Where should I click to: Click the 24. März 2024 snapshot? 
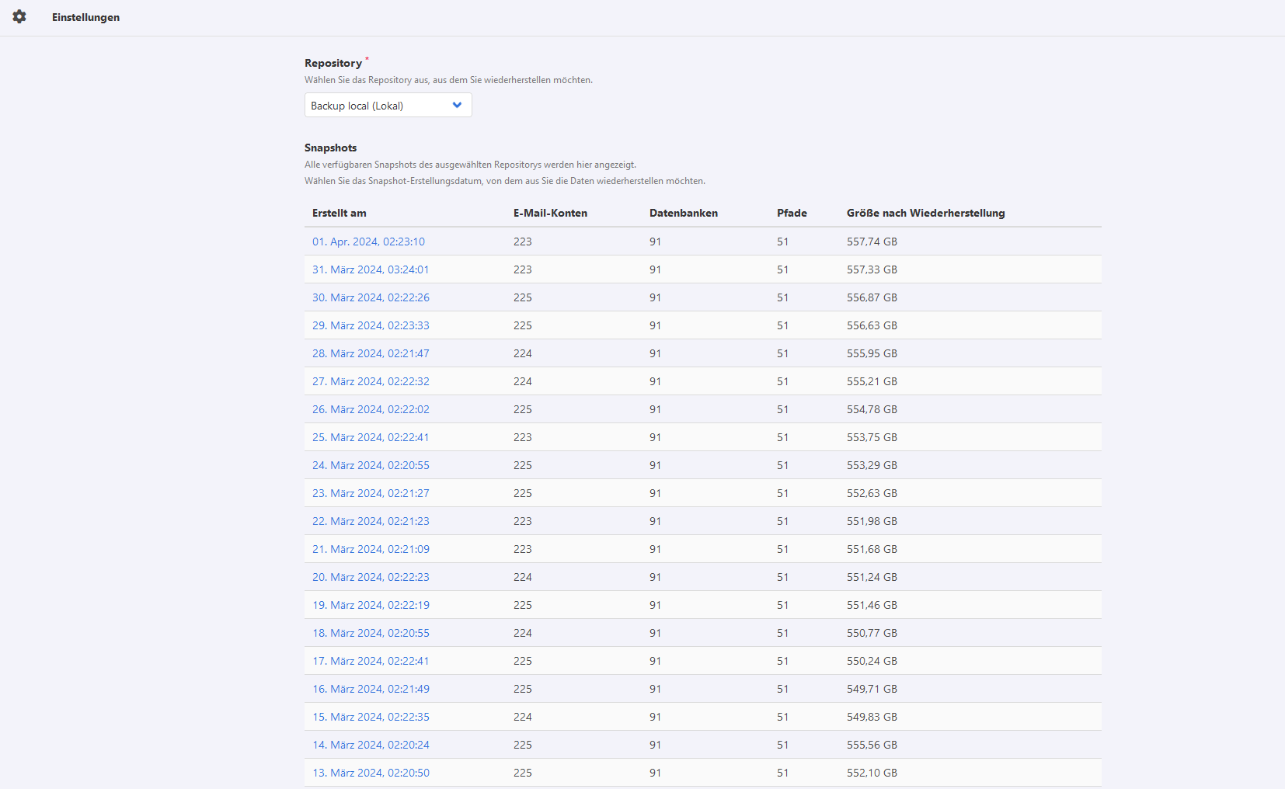pos(371,465)
